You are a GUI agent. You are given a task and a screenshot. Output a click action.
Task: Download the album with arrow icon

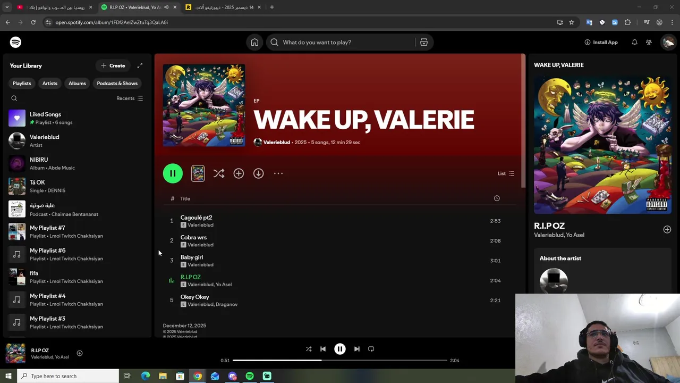[x=258, y=173]
